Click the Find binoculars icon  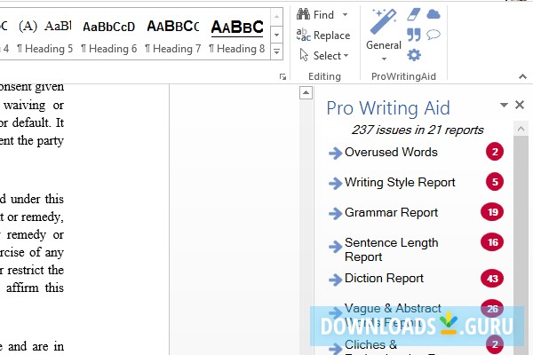[303, 14]
